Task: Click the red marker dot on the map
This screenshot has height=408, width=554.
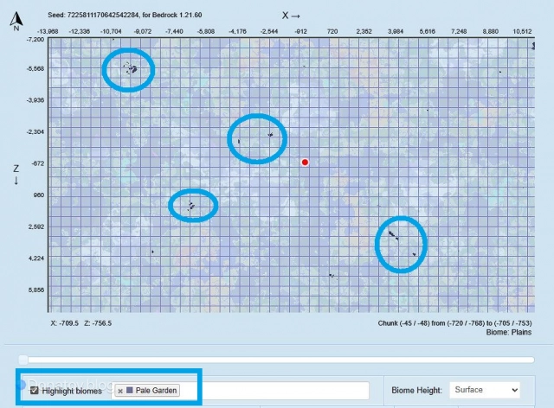Action: pos(305,162)
